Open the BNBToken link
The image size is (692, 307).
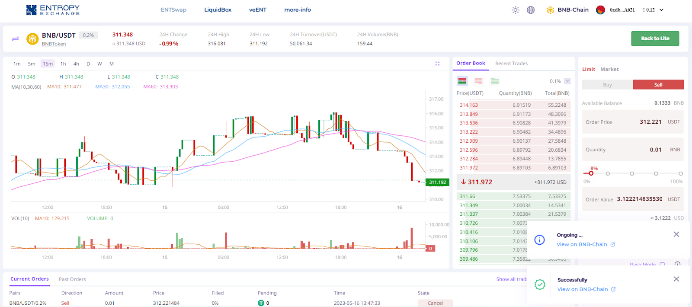point(54,44)
